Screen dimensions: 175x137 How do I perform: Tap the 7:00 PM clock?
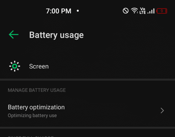pyautogui.click(x=59, y=11)
